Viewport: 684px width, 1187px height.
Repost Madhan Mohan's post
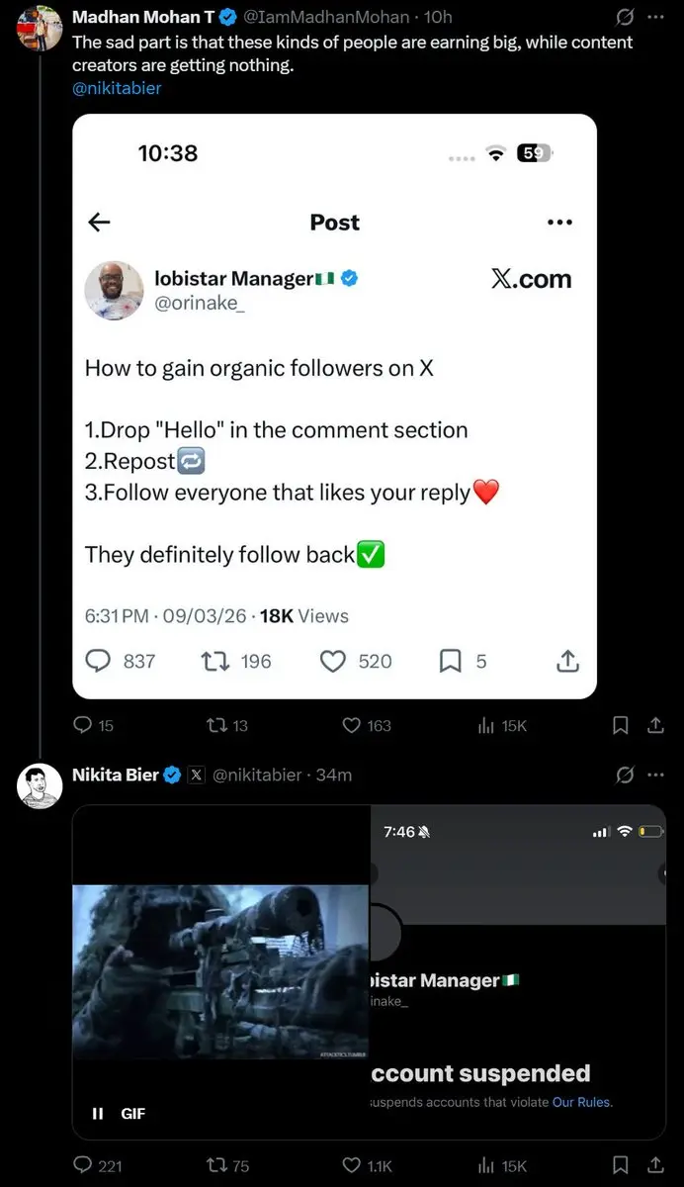216,726
